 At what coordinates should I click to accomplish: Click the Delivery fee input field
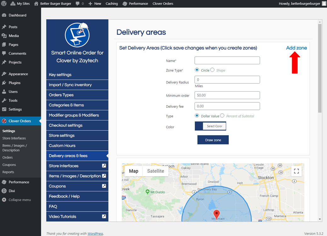pos(227,106)
